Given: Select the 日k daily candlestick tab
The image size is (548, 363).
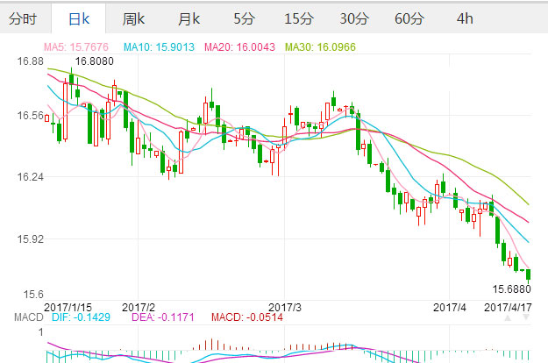Looking at the screenshot, I should coord(79,18).
